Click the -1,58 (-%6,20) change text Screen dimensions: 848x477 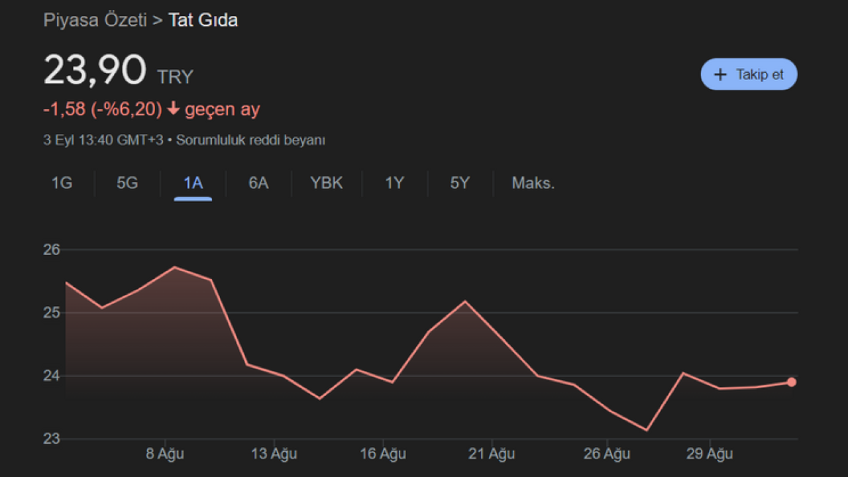pyautogui.click(x=103, y=109)
